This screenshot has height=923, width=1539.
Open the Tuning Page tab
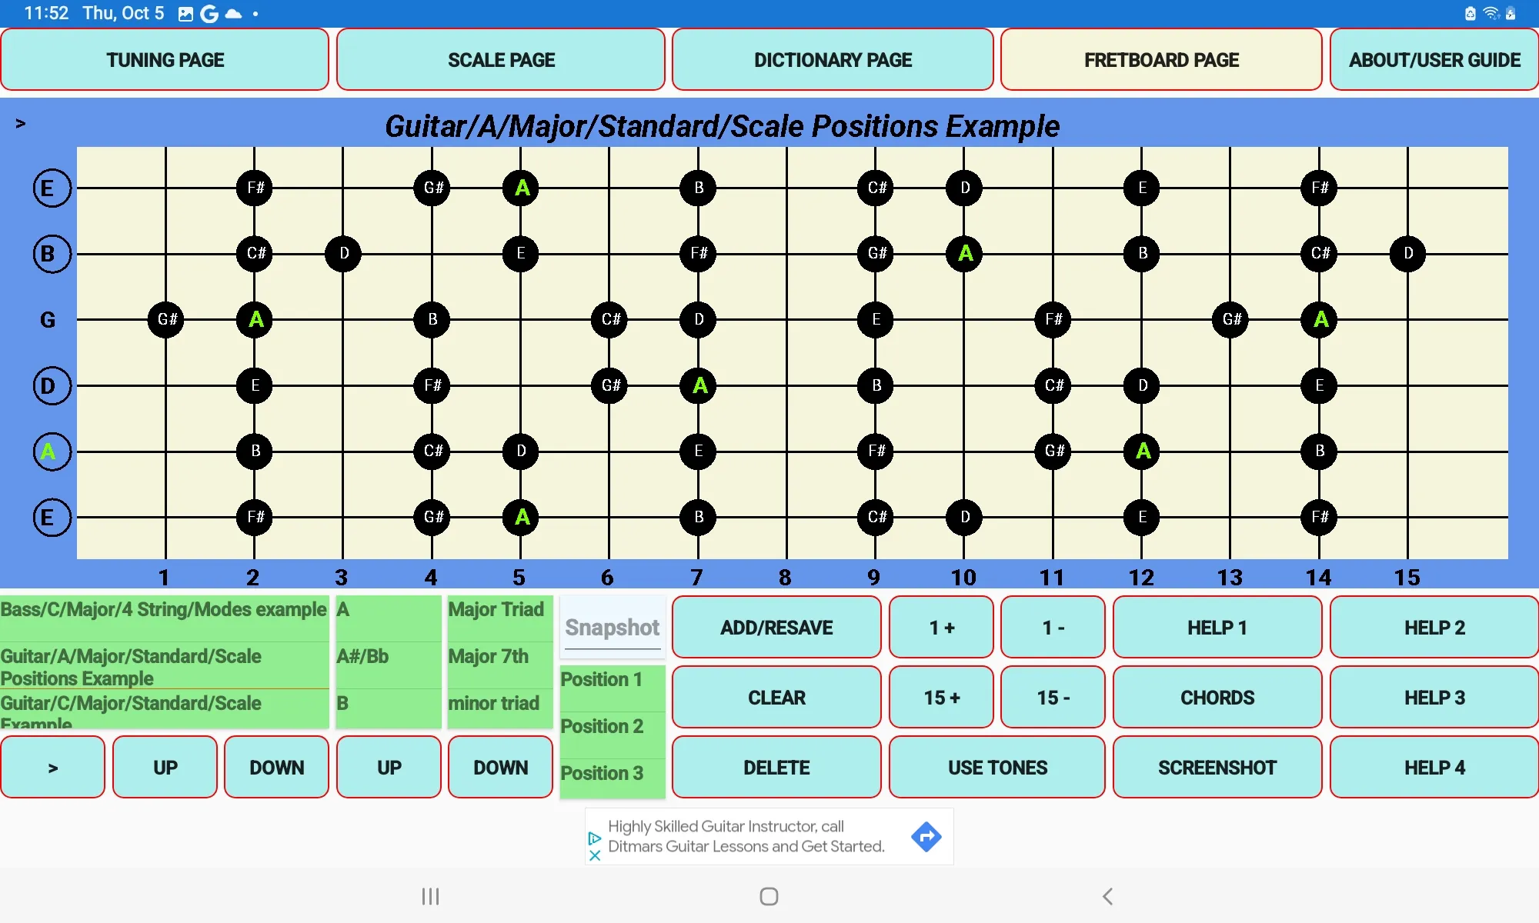(165, 60)
